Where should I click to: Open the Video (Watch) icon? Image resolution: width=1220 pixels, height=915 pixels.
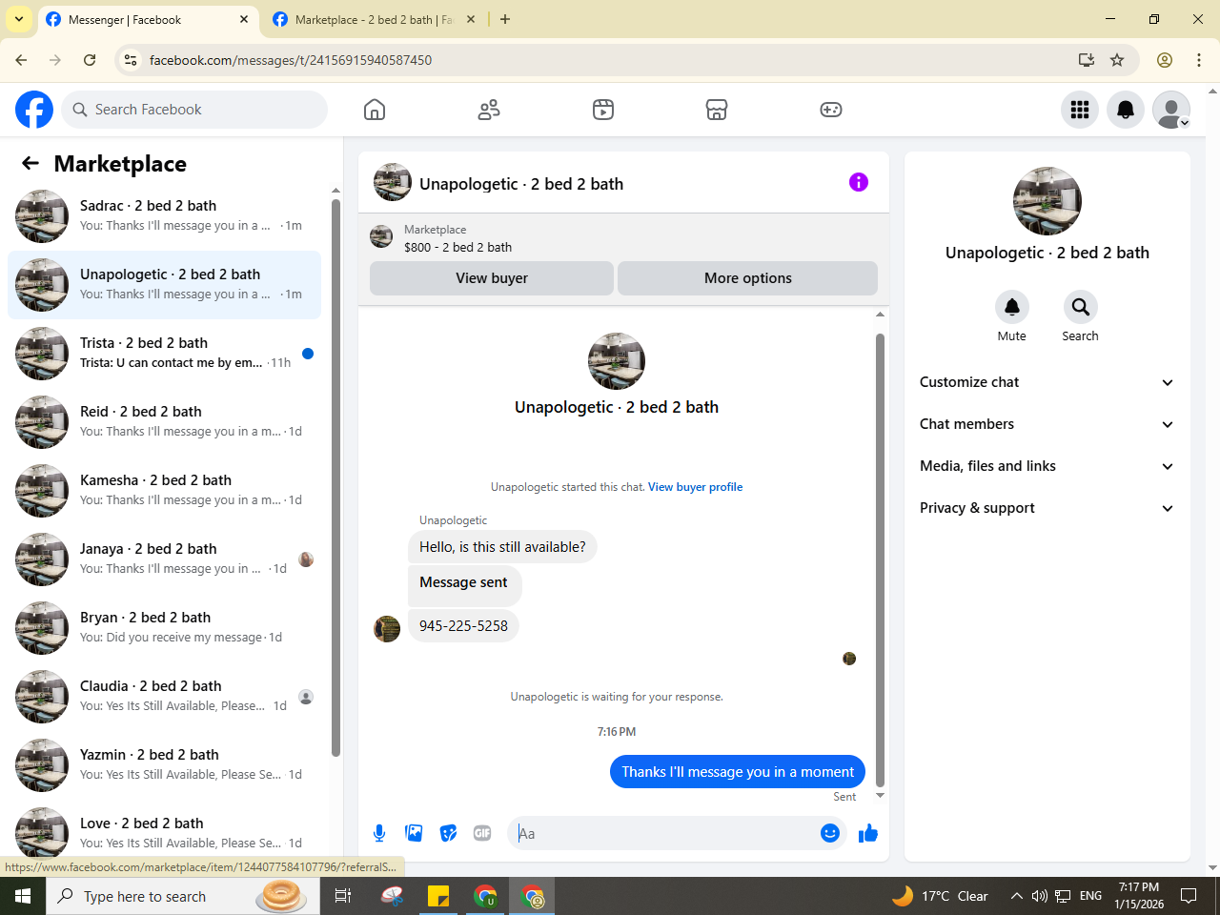[603, 110]
